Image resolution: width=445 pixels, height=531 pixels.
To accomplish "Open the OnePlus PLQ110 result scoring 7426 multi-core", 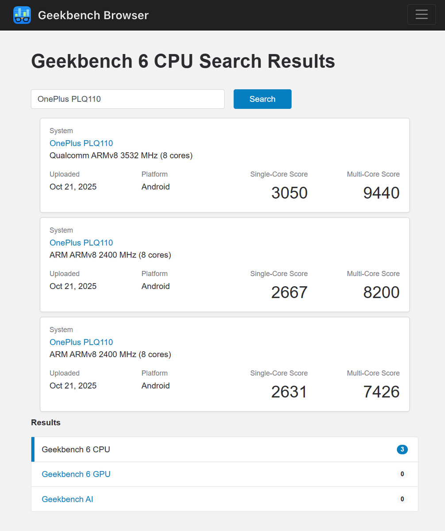I will click(x=81, y=342).
